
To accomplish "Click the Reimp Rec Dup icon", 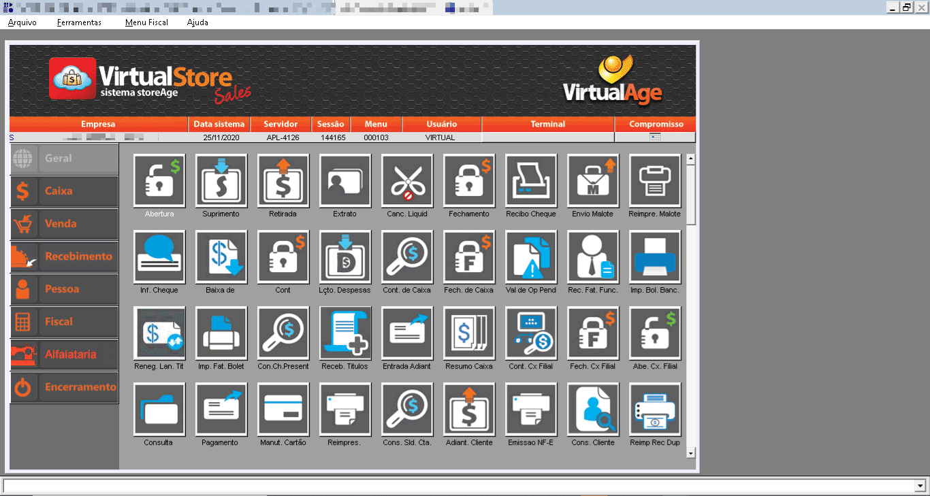I will click(x=655, y=409).
